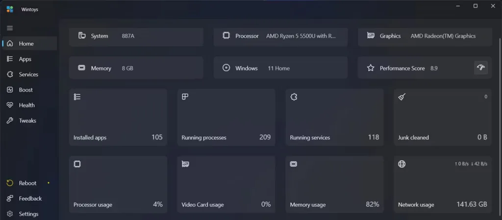The image size is (502, 220).
Task: Click the Network usage label
Action: (416, 205)
